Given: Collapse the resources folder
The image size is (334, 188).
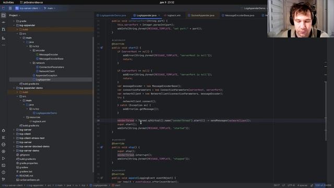Looking at the screenshot, I should [24, 117].
